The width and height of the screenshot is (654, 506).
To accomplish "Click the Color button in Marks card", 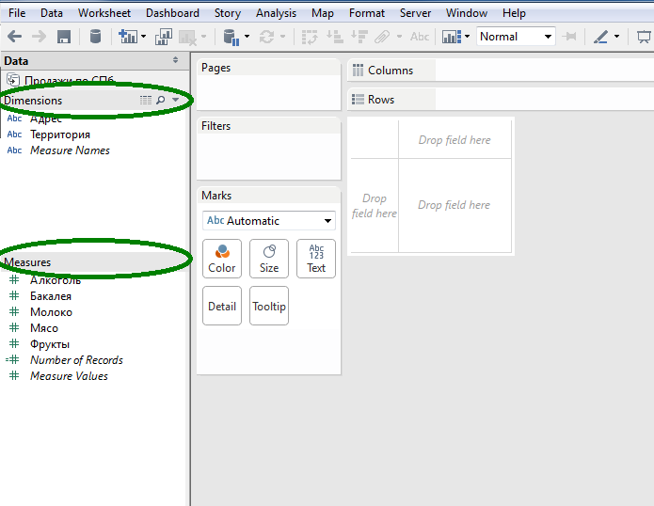I will coord(222,259).
